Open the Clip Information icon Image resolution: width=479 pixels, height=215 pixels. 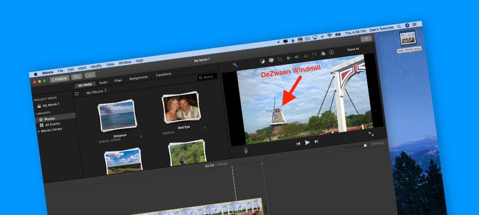point(331,52)
